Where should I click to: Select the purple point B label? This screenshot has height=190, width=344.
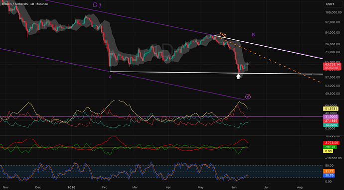click(x=253, y=35)
